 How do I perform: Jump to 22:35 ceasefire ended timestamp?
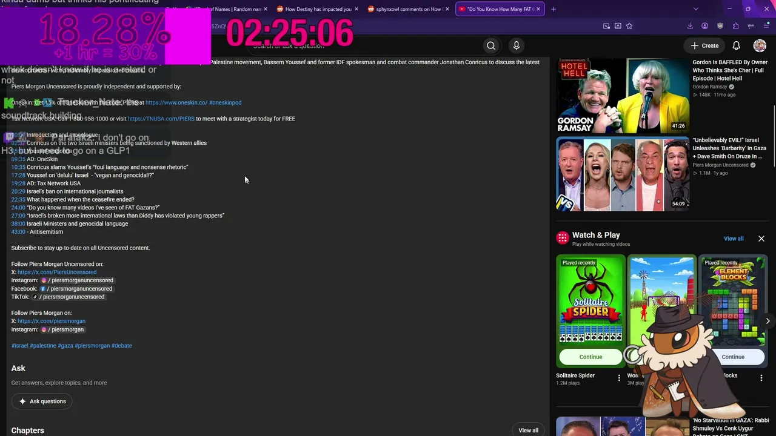point(18,199)
